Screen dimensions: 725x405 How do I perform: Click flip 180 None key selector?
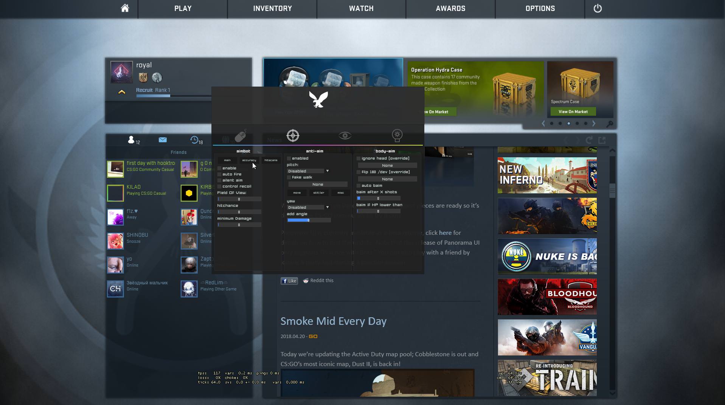pyautogui.click(x=387, y=179)
